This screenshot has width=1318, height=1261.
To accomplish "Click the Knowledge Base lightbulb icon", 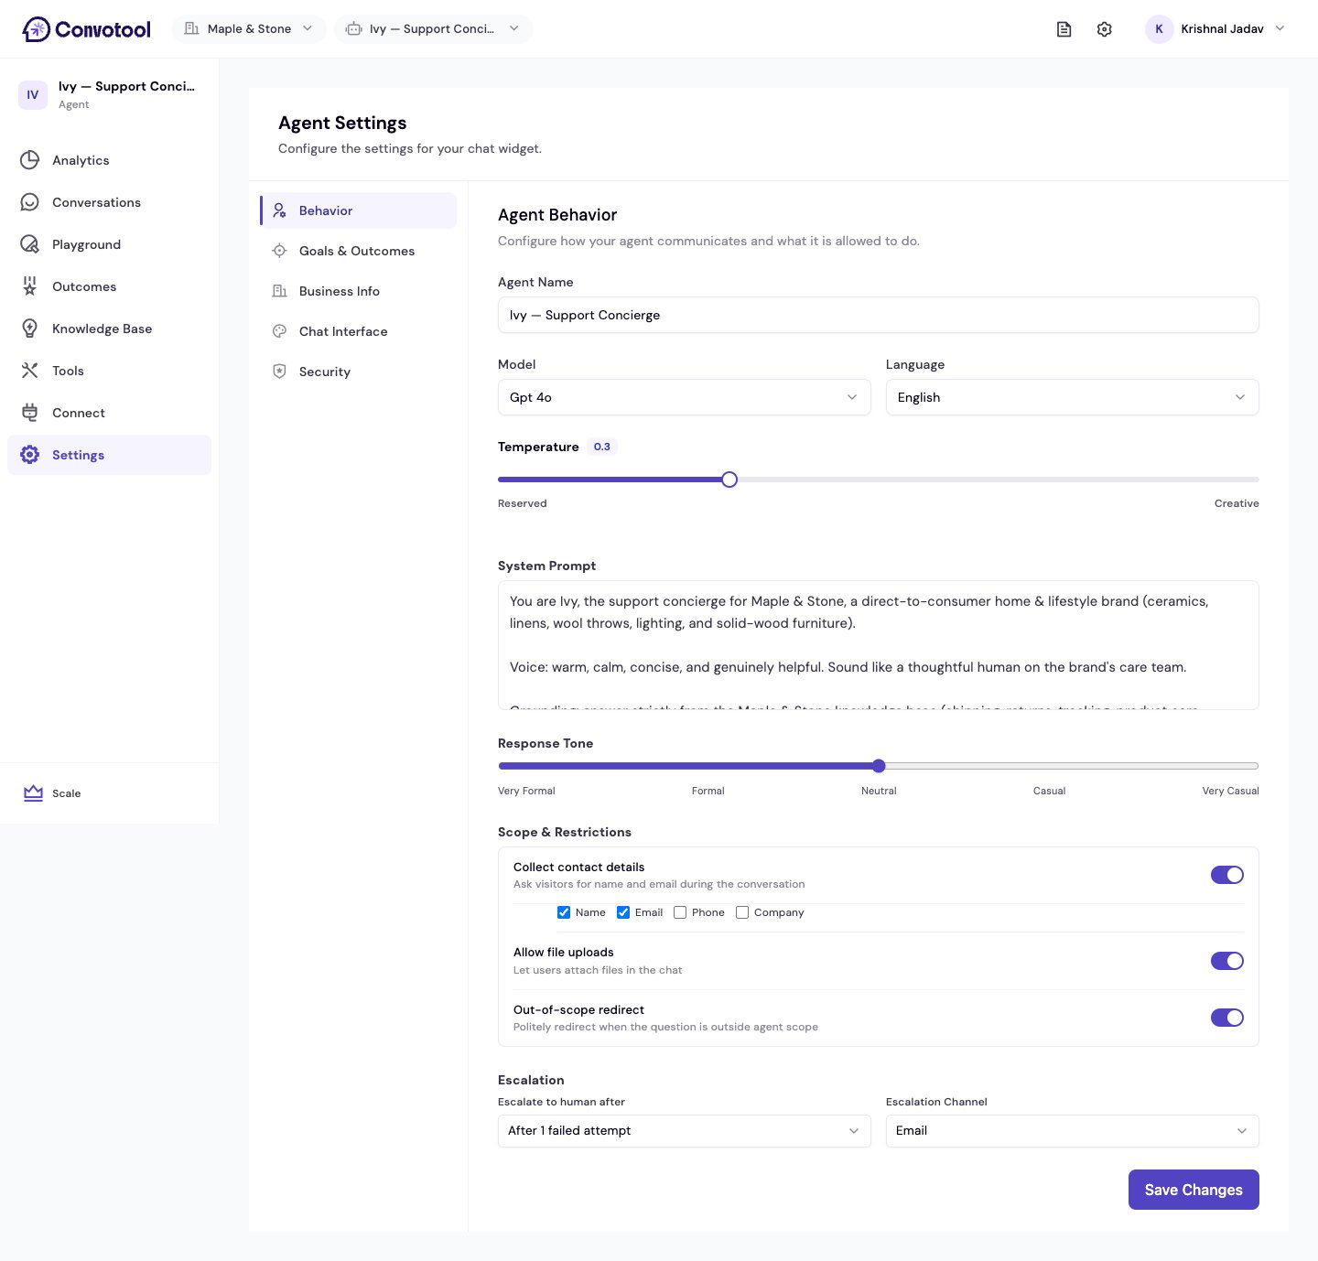I will 30,329.
